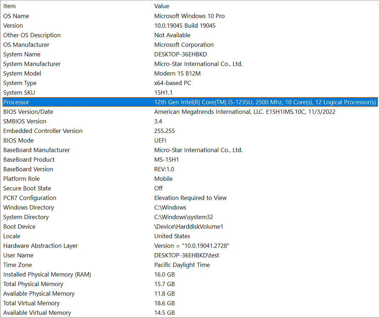
Task: Click the Mobile value
Action: (x=163, y=179)
